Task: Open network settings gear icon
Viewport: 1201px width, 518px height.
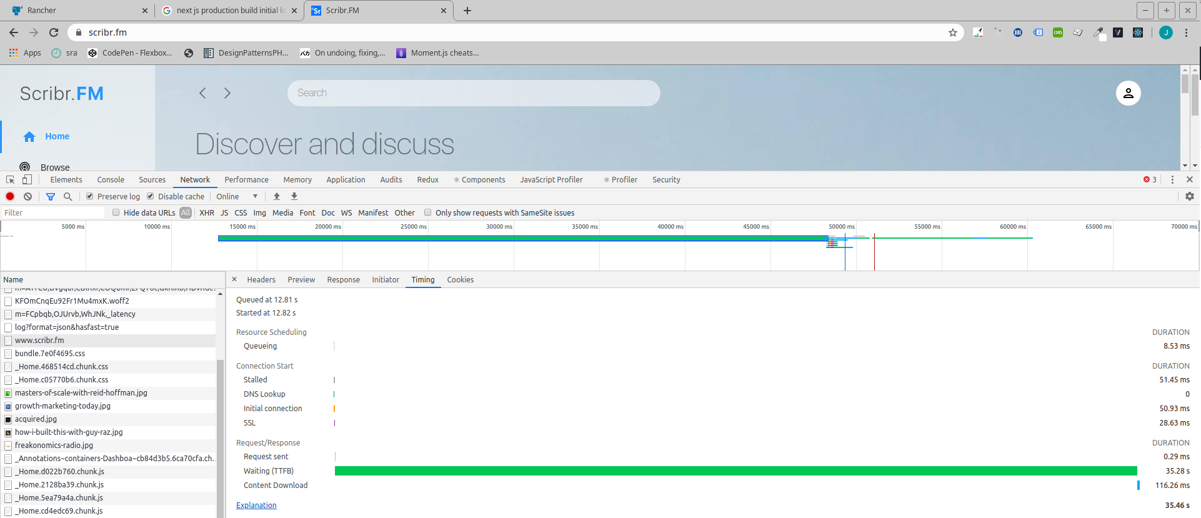Action: point(1189,196)
